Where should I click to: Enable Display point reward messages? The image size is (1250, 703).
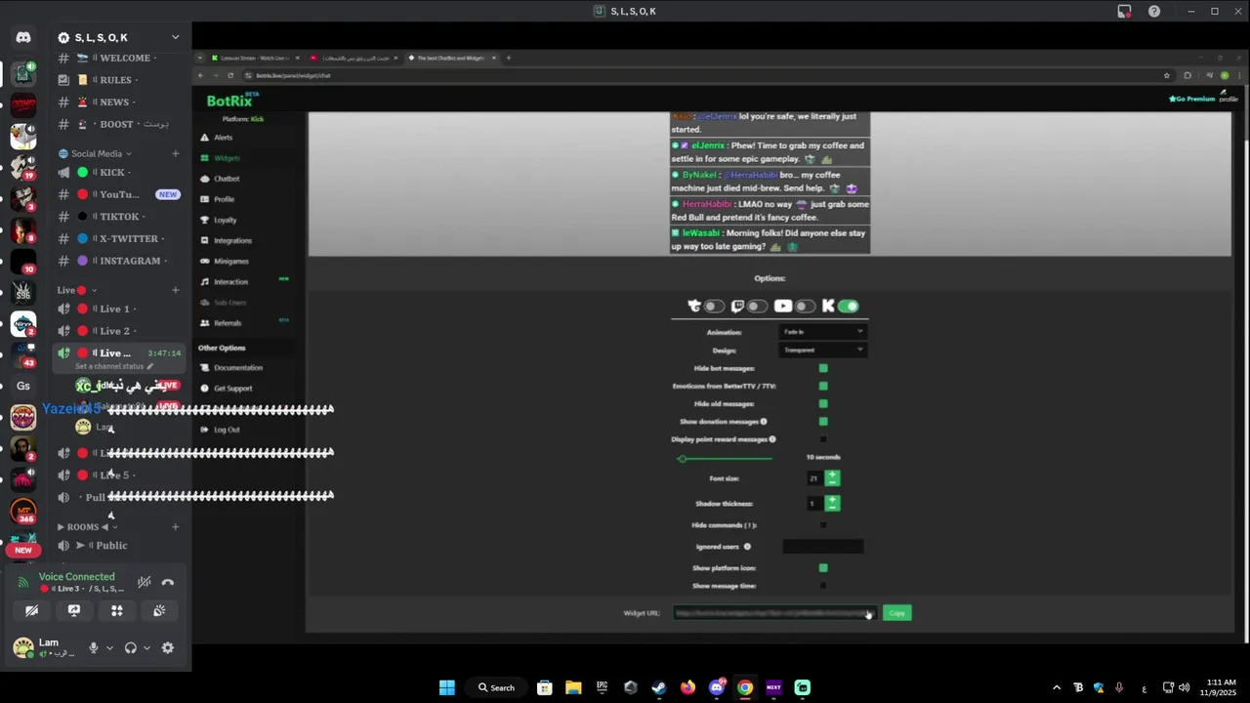click(x=823, y=439)
